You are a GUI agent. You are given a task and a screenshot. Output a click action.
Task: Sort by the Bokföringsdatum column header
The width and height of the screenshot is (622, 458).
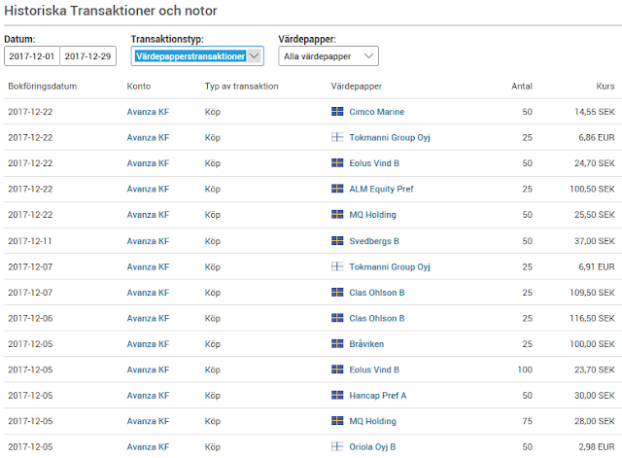(43, 87)
